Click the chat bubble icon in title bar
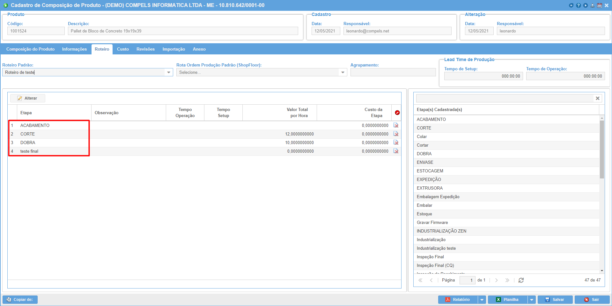This screenshot has width=612, height=306. pos(571,5)
